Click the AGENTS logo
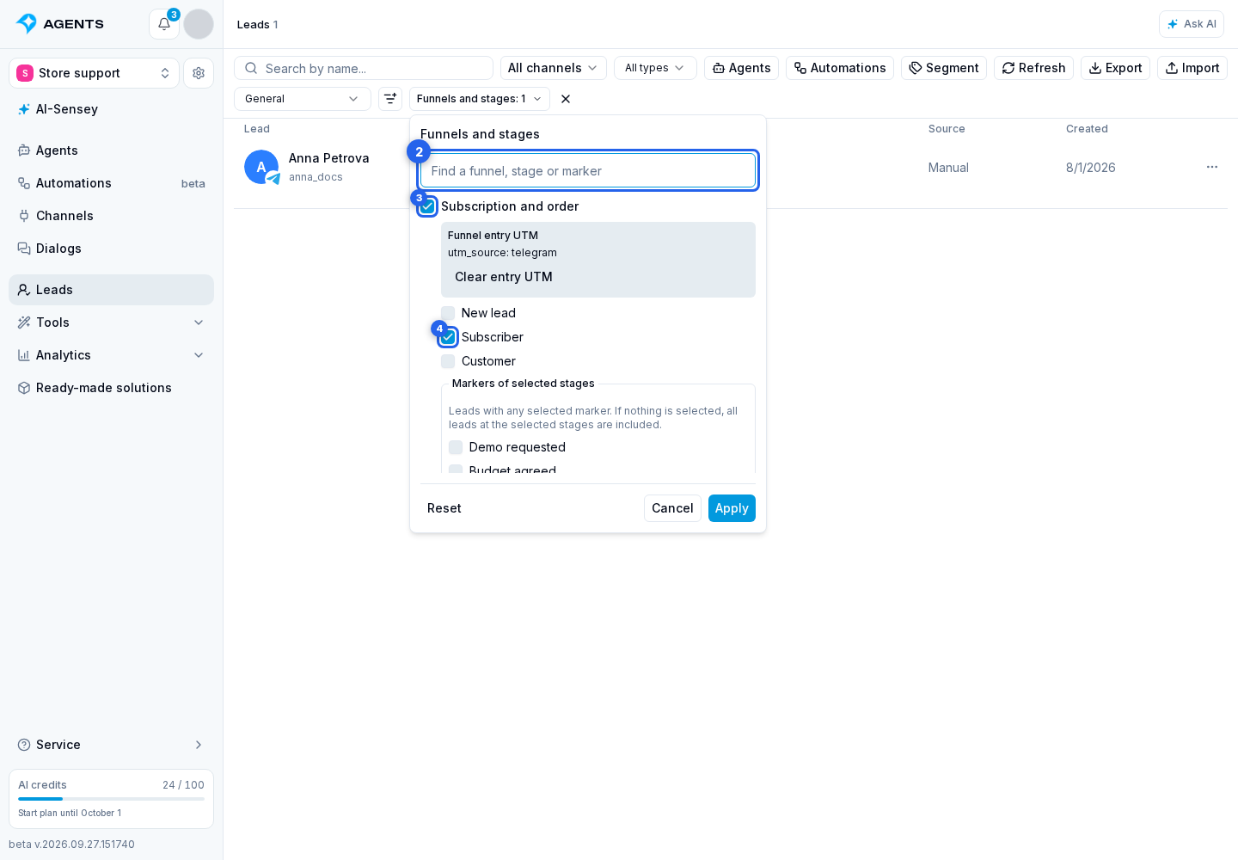This screenshot has width=1238, height=860. pyautogui.click(x=60, y=24)
